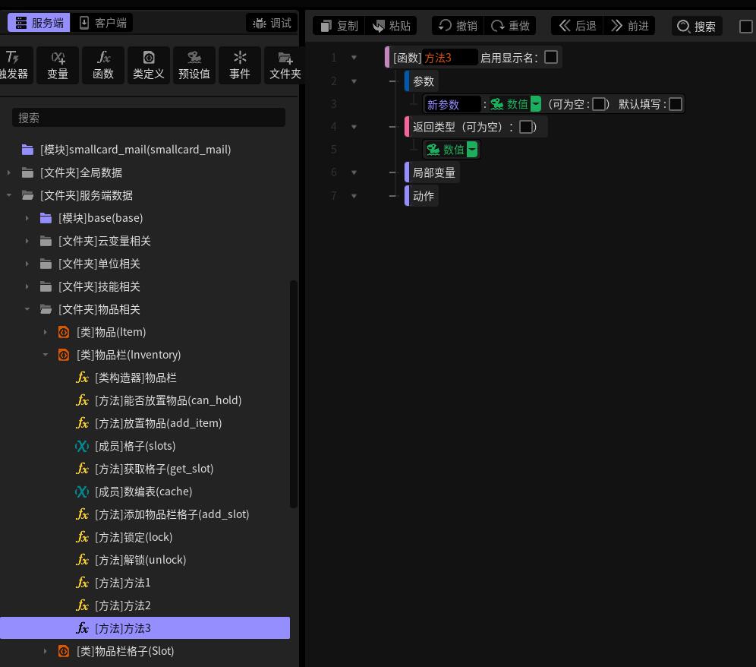Toggle the 可为空 checkbox for 新参数
The width and height of the screenshot is (756, 667).
click(599, 104)
